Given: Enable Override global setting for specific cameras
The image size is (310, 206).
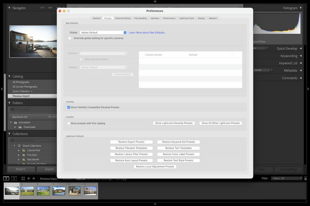Looking at the screenshot, I should (x=70, y=38).
